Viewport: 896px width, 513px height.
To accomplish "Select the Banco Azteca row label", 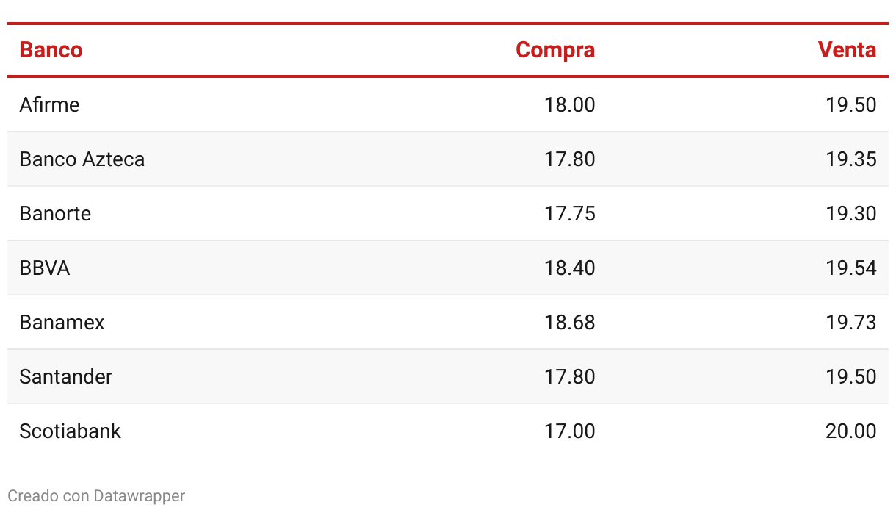I will click(x=82, y=159).
